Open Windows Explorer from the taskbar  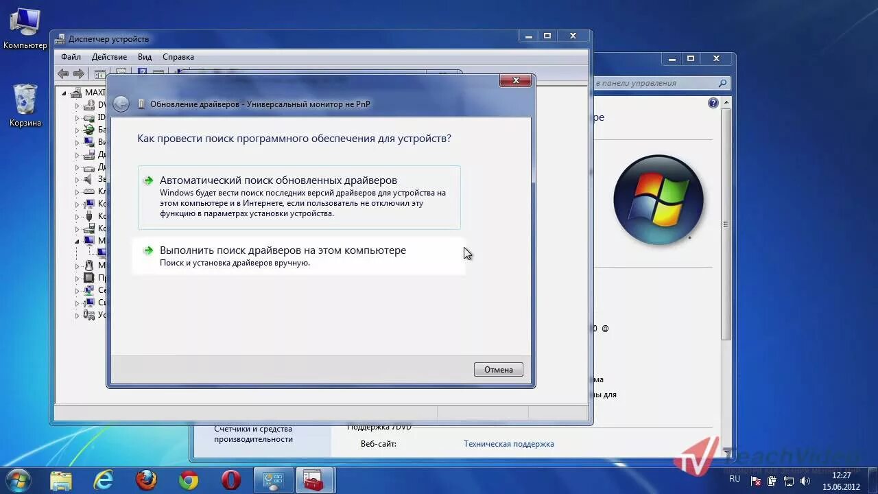tap(61, 480)
